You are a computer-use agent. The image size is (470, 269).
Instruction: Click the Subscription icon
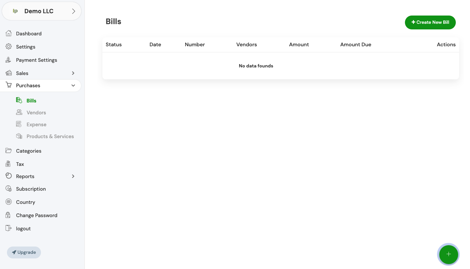9,189
